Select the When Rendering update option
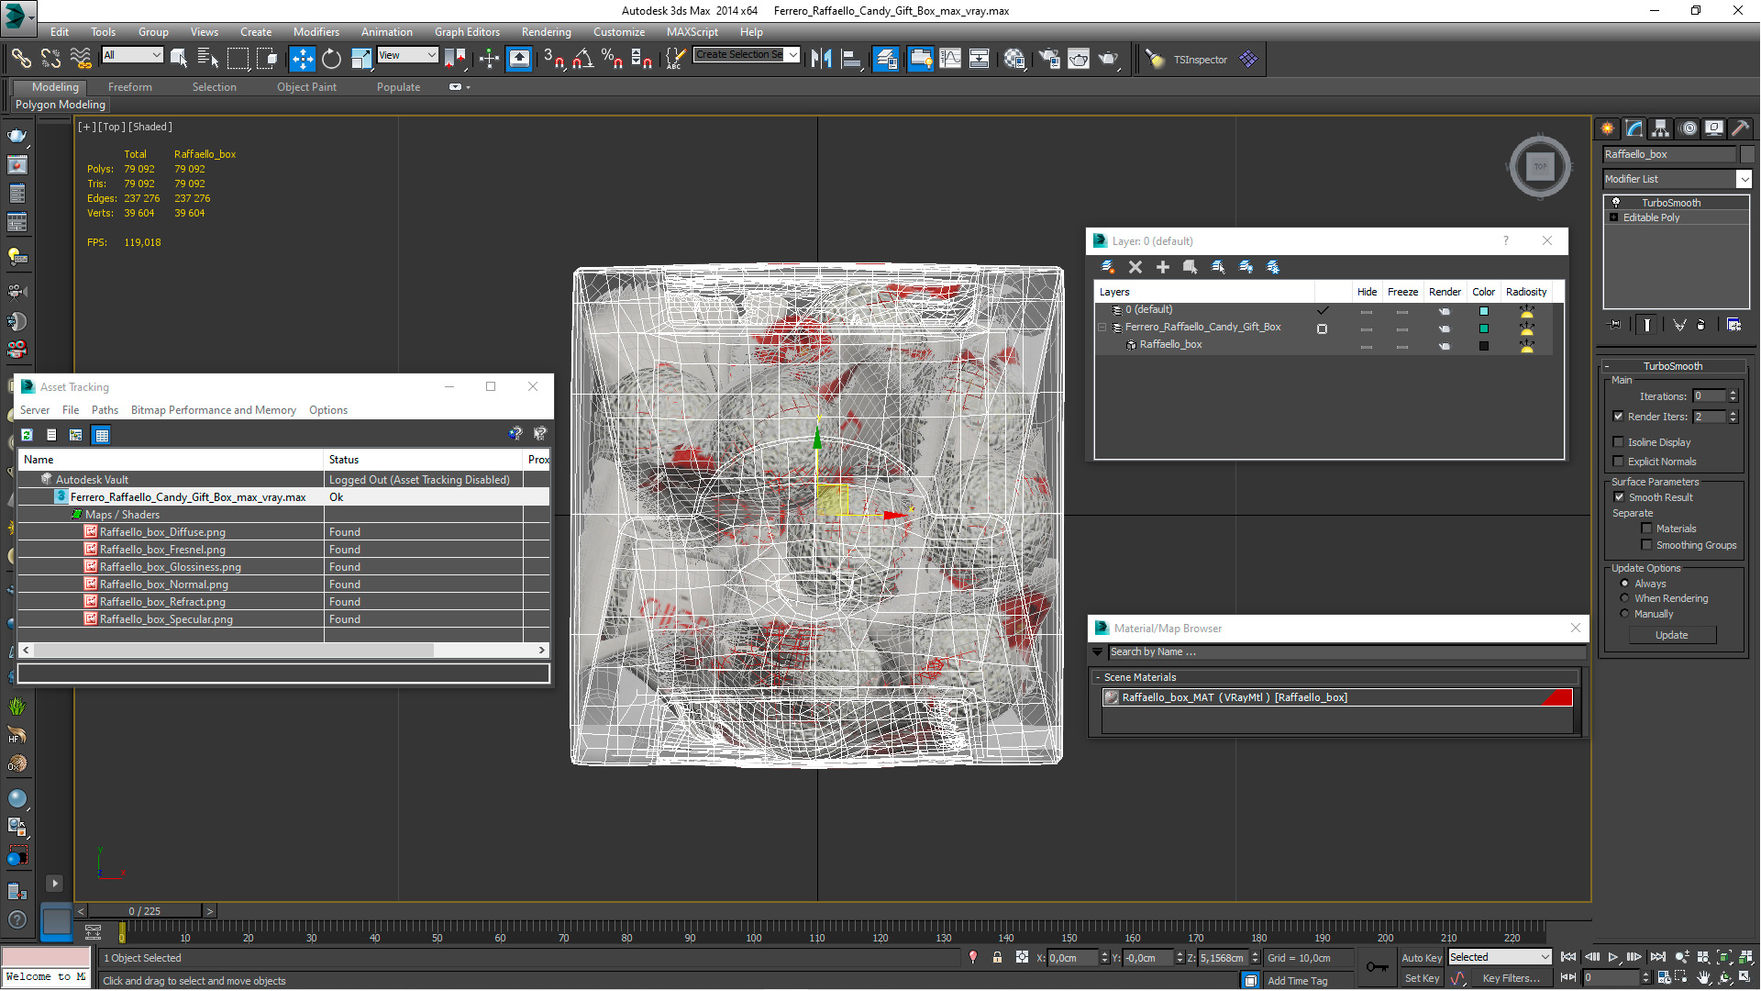The width and height of the screenshot is (1761, 991). [x=1624, y=598]
